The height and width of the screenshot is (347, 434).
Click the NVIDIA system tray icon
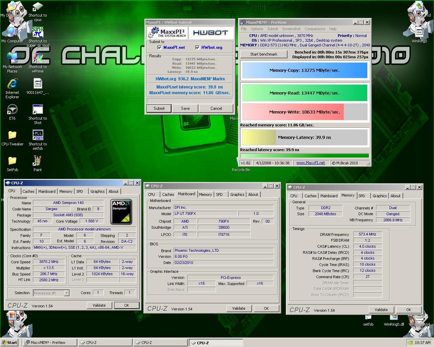point(410,343)
